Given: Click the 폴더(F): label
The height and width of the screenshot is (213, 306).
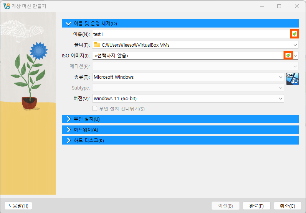Looking at the screenshot, I should pyautogui.click(x=82, y=45).
